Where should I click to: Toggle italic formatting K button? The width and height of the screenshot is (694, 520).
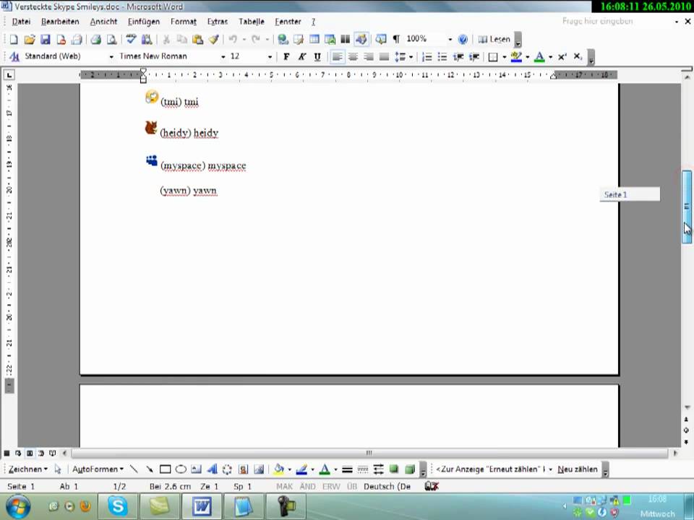(x=301, y=56)
